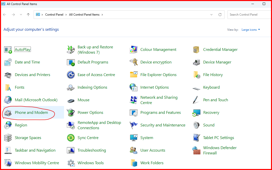Open the Sound speaker icon
The width and height of the screenshot is (272, 170).
196,125
